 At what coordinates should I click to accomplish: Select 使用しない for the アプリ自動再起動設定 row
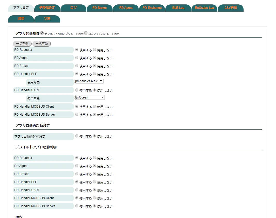tap(94, 136)
